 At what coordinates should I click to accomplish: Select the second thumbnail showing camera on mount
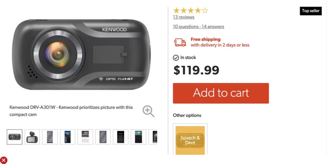point(32,137)
